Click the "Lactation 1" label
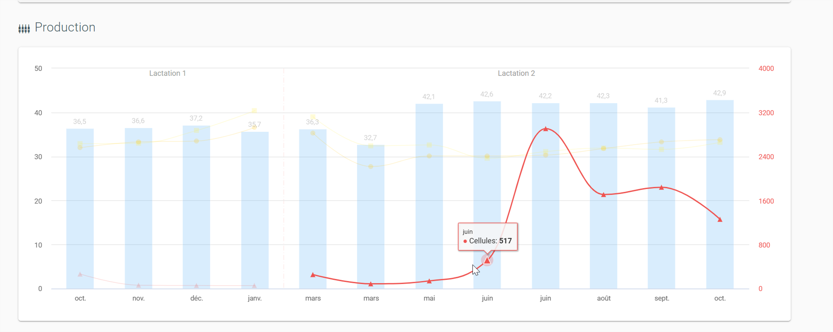 point(168,73)
